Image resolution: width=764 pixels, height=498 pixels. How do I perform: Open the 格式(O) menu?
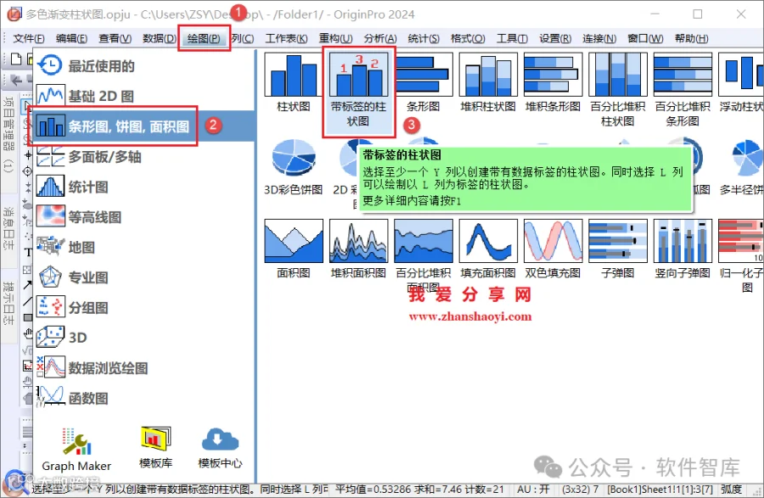coord(468,38)
